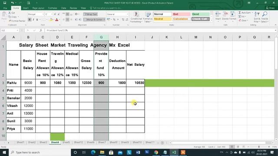Screen dimensions: 278x156
Task: Apply the Bad cell style
Action: point(182,14)
